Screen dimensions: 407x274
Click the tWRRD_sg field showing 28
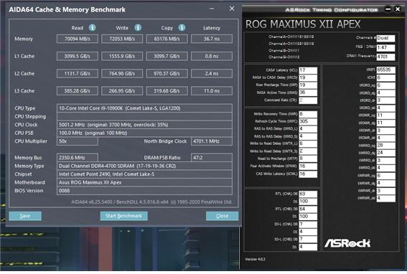pyautogui.click(x=386, y=146)
